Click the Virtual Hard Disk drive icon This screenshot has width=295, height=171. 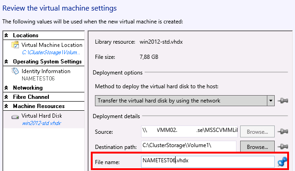(15, 117)
